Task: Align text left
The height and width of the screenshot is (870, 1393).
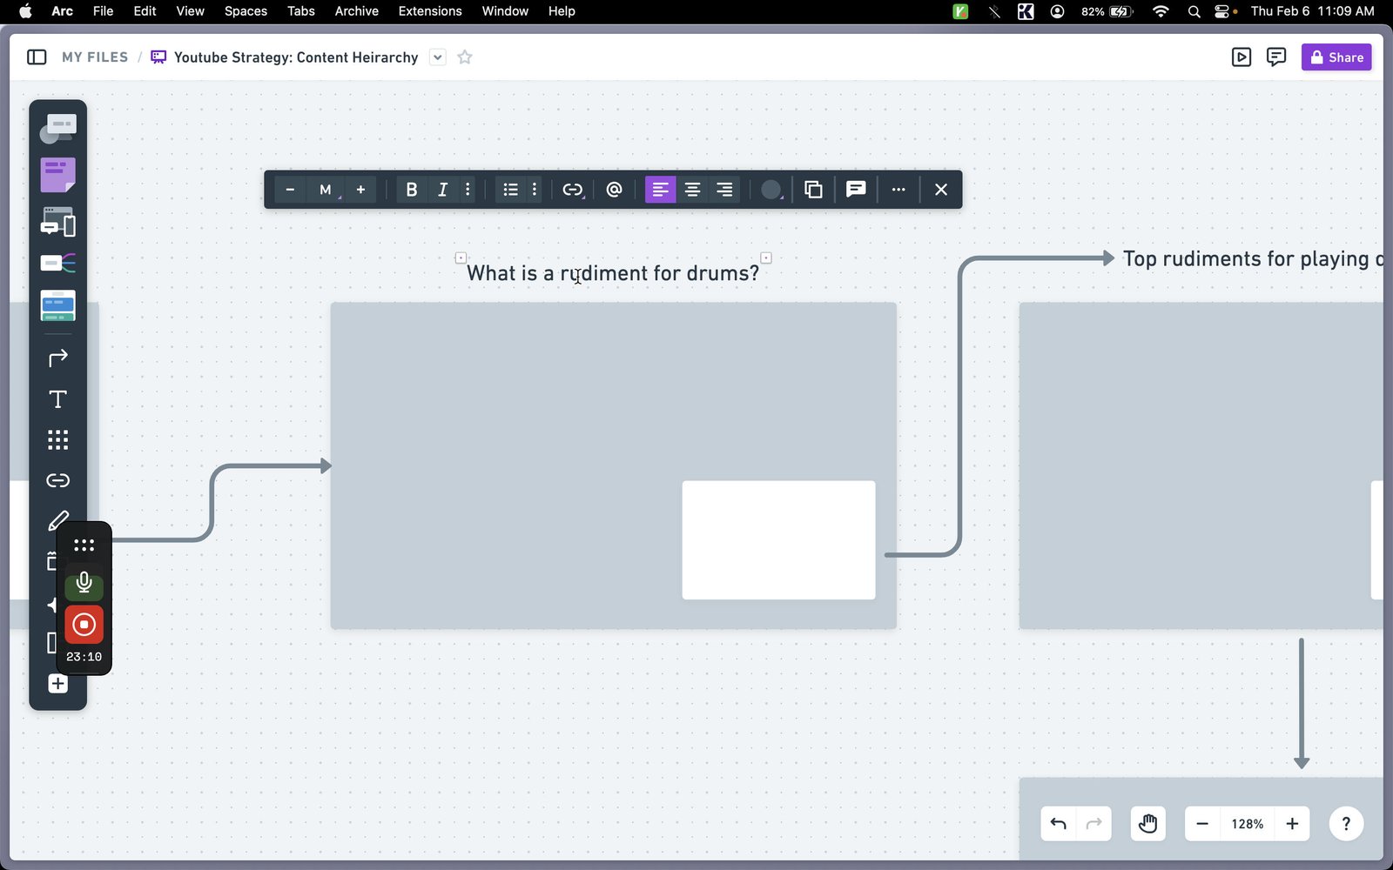Action: pyautogui.click(x=660, y=190)
